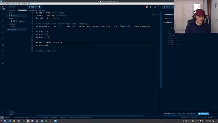This screenshot has height=123, width=218.
Task: Select the Python interpreter in status bar
Action: (17, 118)
